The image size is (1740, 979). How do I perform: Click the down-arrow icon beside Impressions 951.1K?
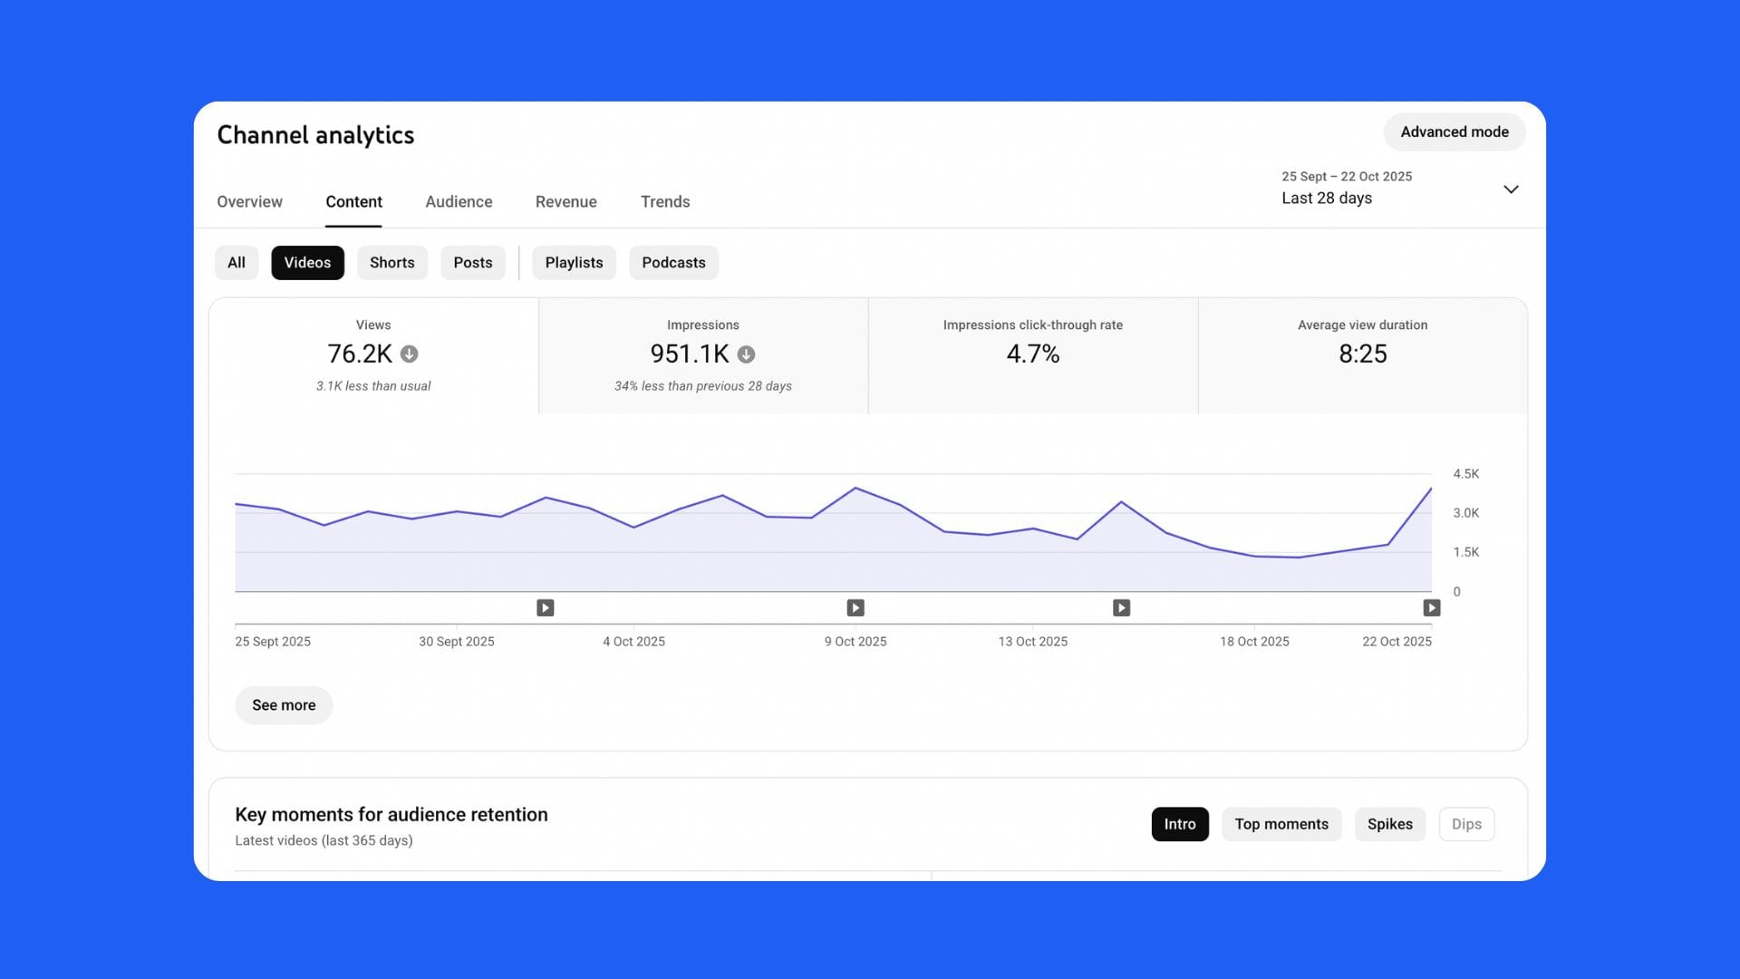coord(746,354)
